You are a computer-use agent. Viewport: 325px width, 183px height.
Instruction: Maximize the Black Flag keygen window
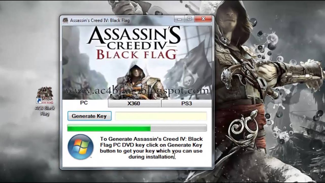coord(189,19)
